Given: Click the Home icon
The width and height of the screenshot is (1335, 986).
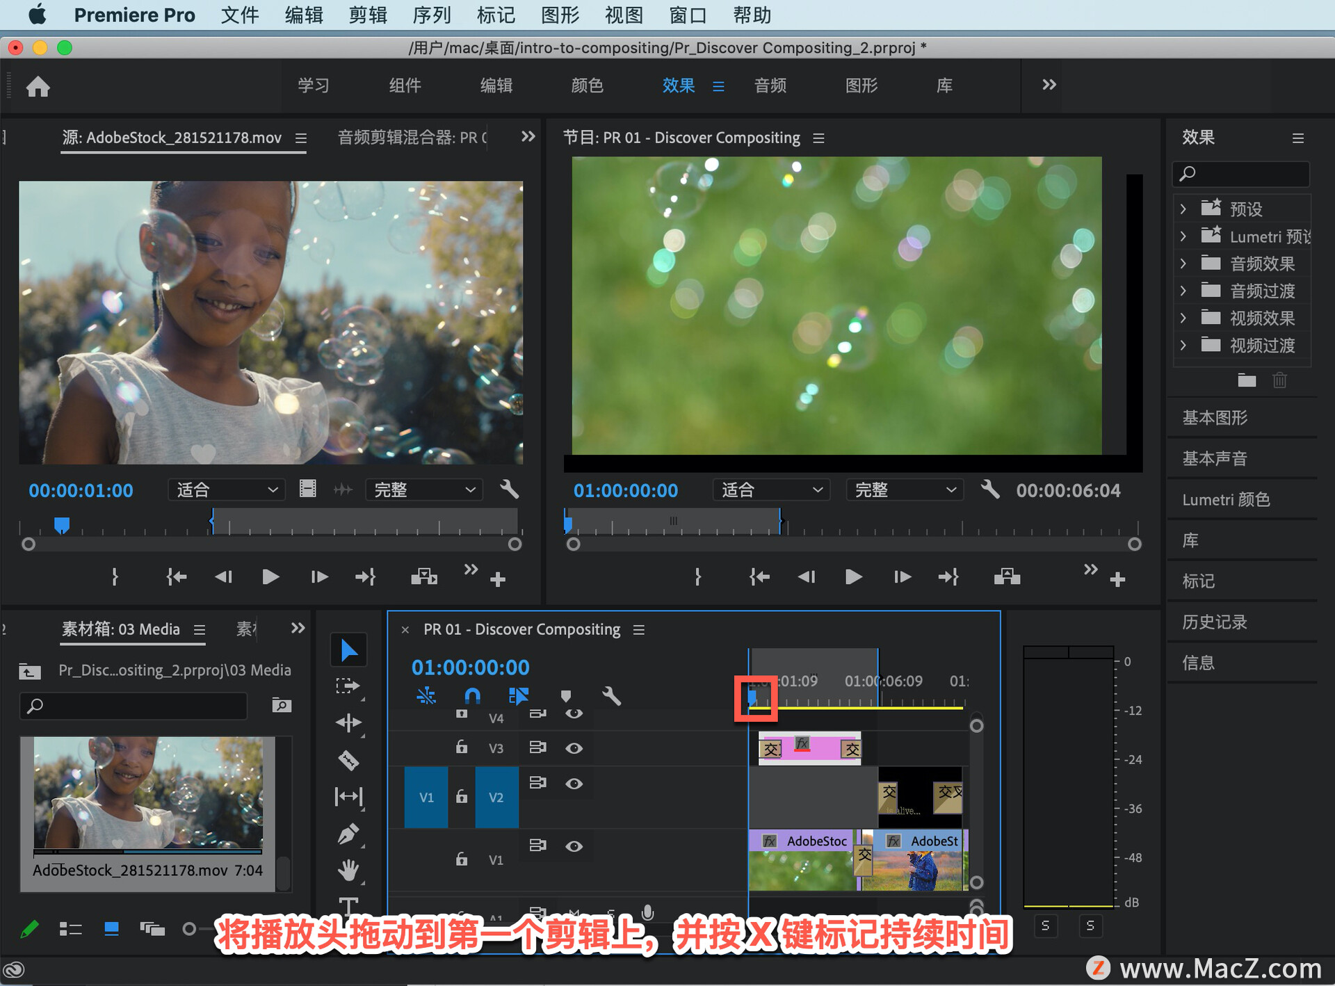Looking at the screenshot, I should (38, 86).
